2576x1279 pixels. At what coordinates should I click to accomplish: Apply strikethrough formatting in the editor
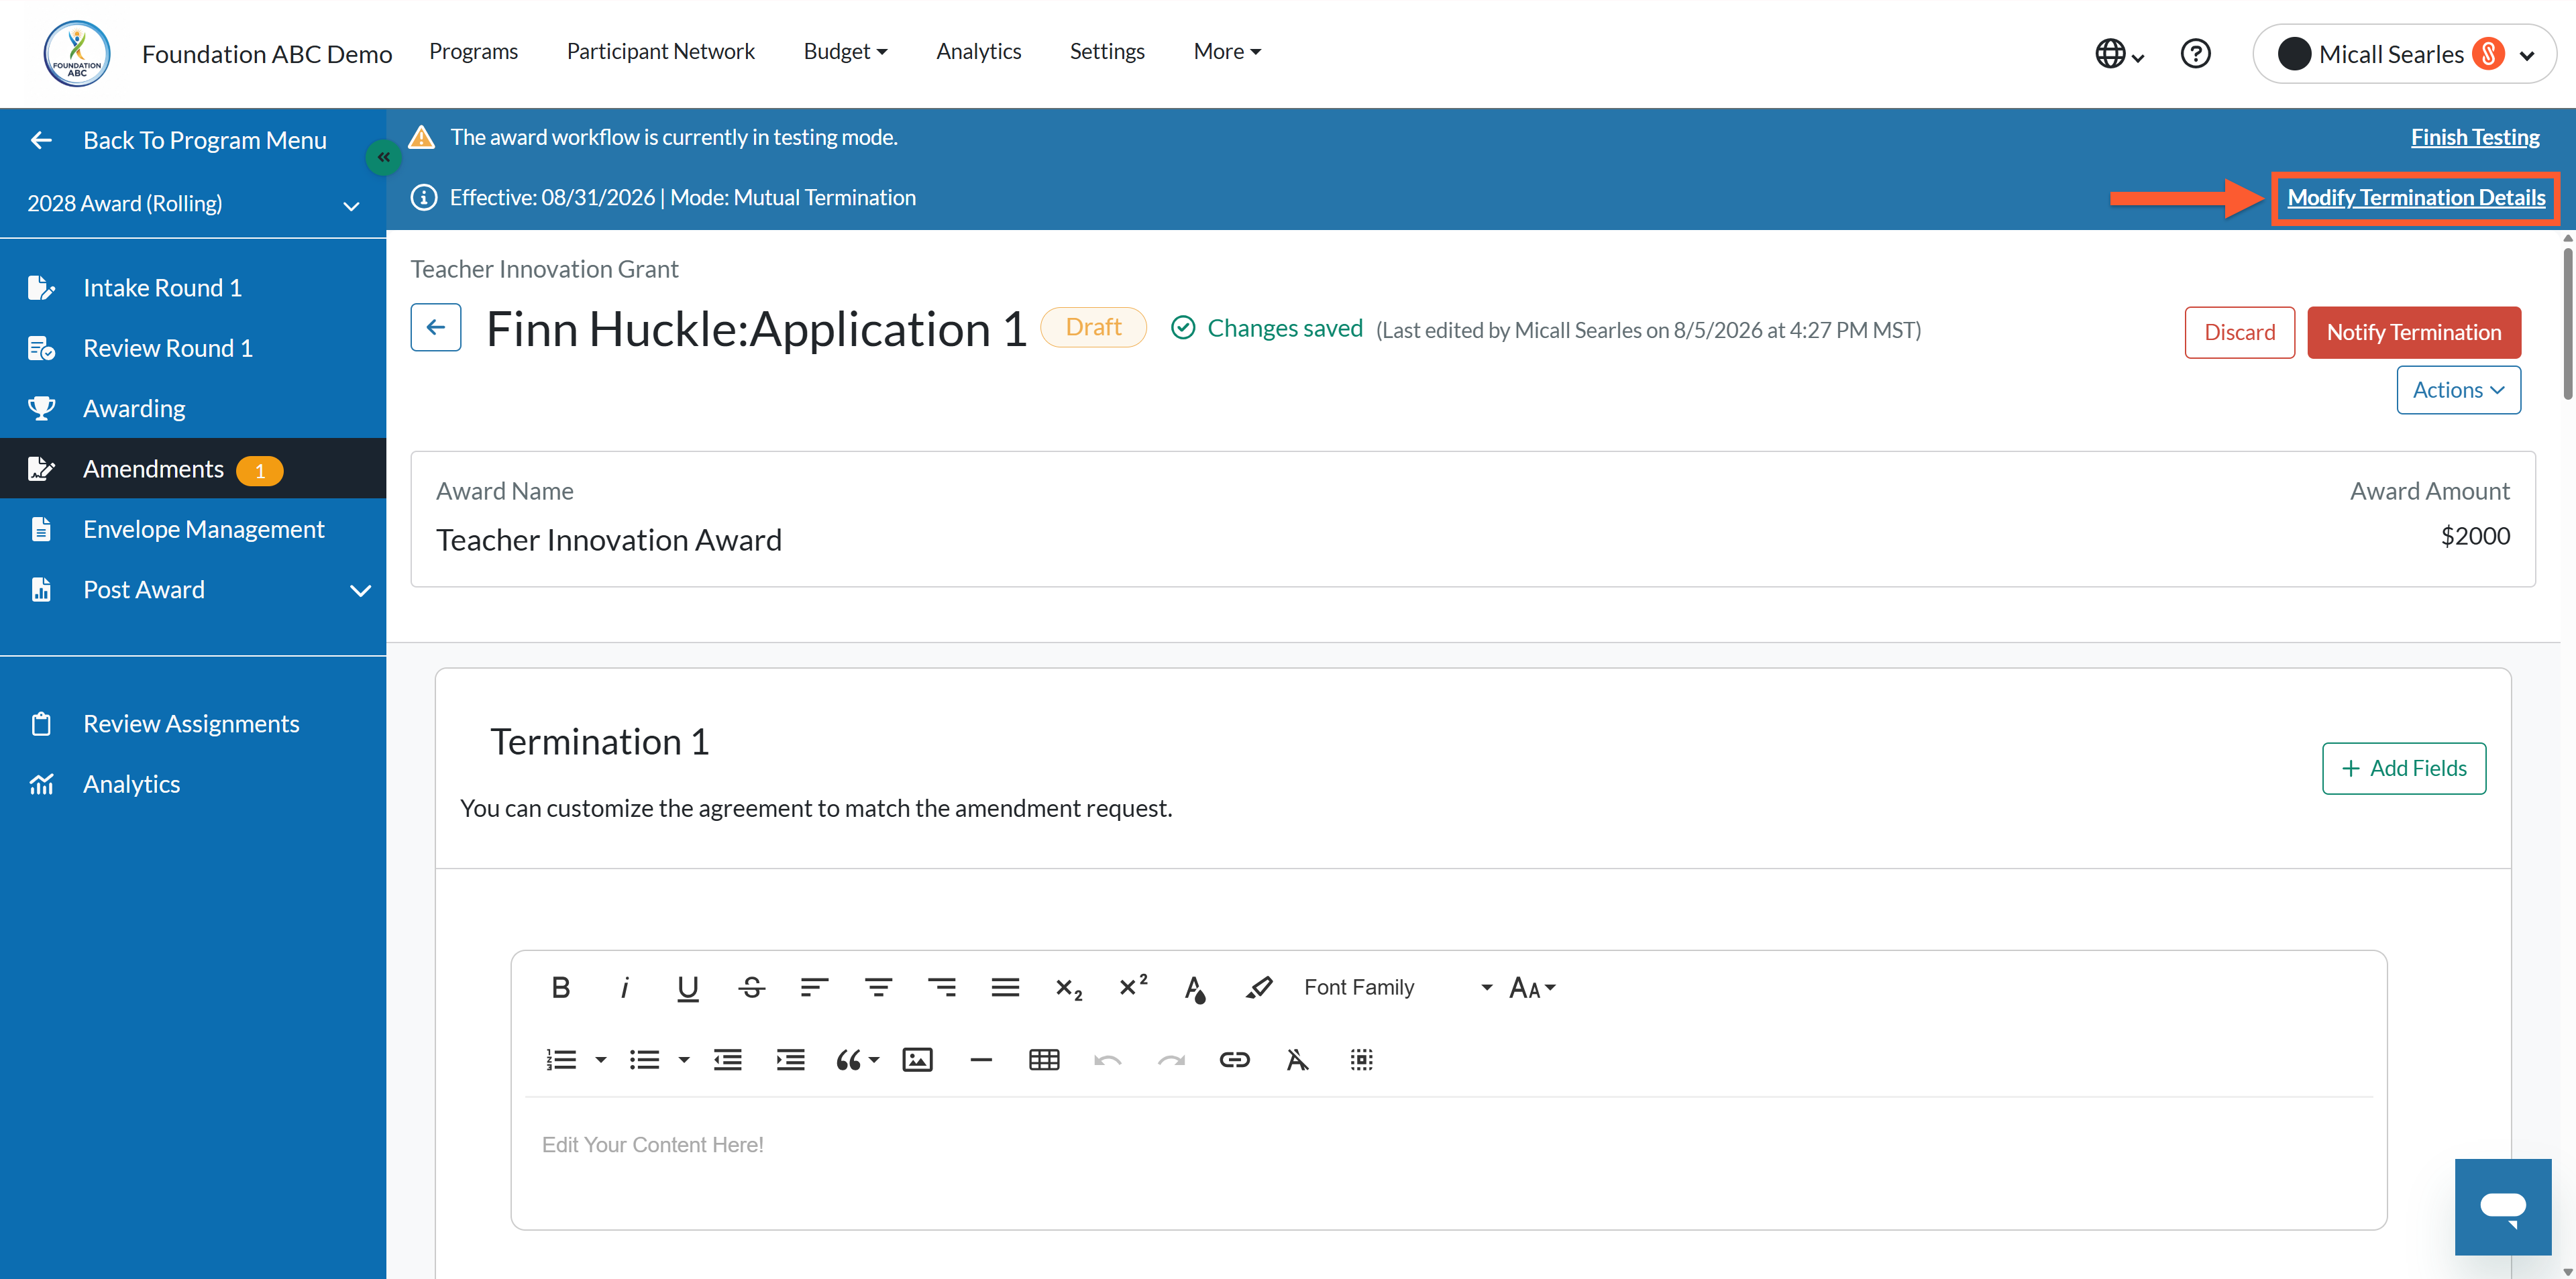pos(752,988)
